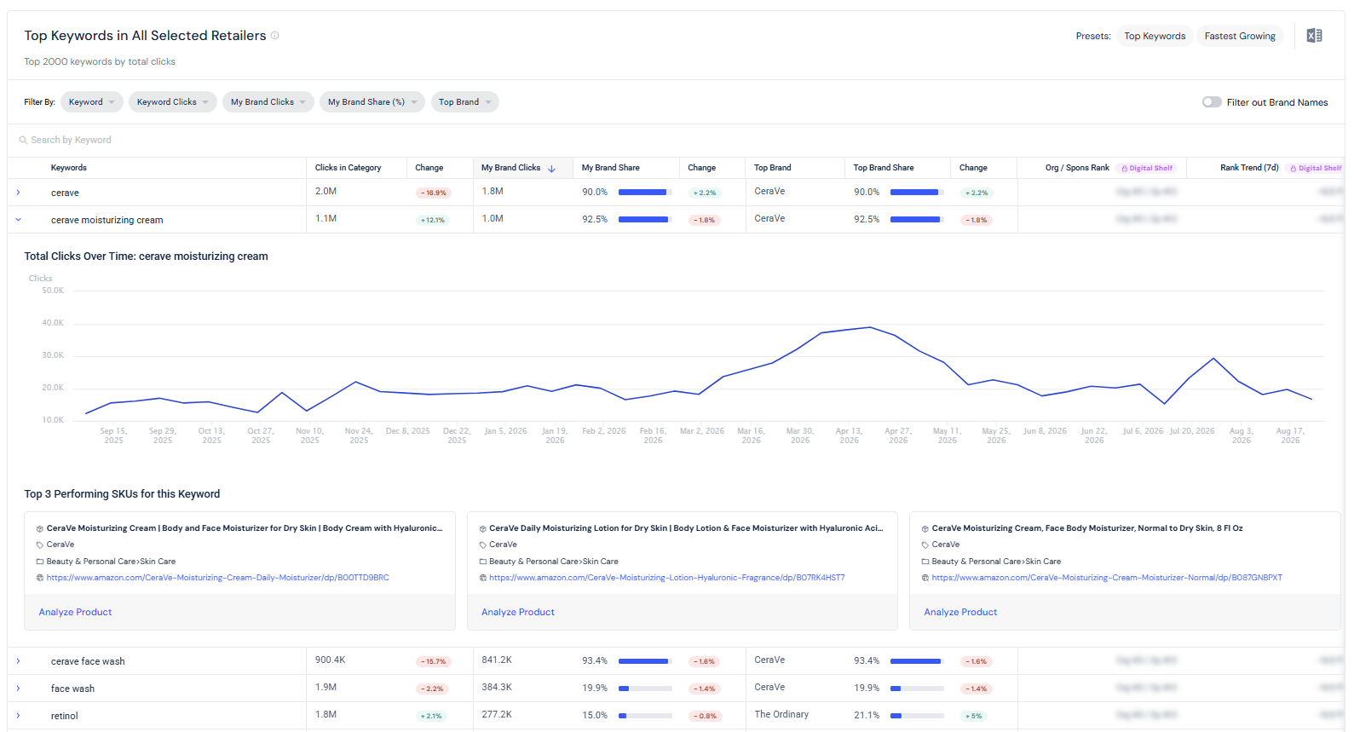Open the Amazon link ending in B07RK4HST7
Image resolution: width=1354 pixels, height=732 pixels.
(x=667, y=578)
